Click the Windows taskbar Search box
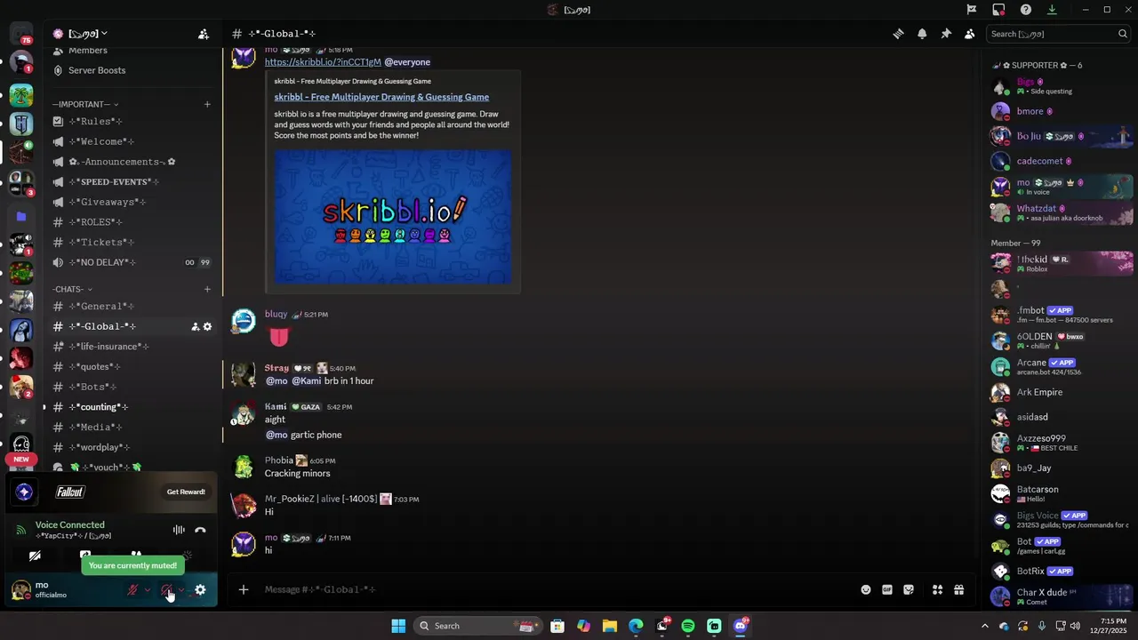 tap(478, 626)
